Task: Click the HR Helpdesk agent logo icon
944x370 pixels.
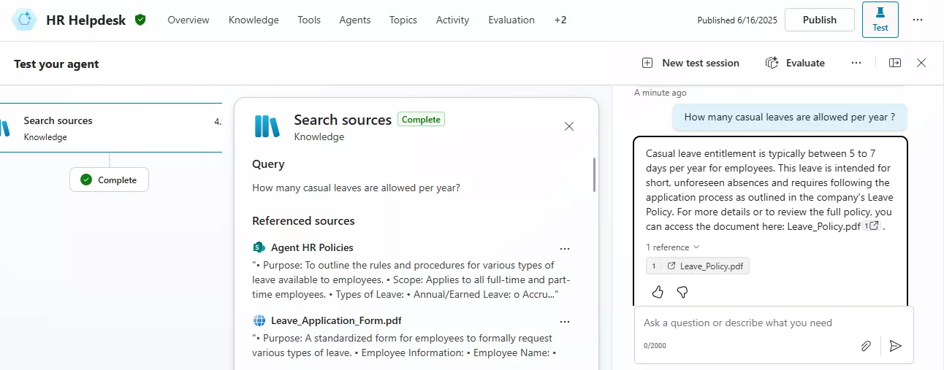Action: coord(24,20)
